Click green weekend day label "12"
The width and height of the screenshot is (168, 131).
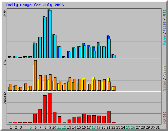64,127
